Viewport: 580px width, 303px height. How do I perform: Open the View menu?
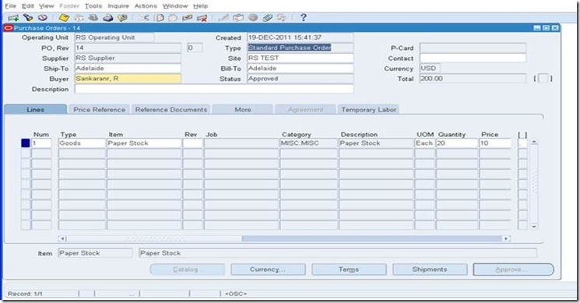click(47, 6)
